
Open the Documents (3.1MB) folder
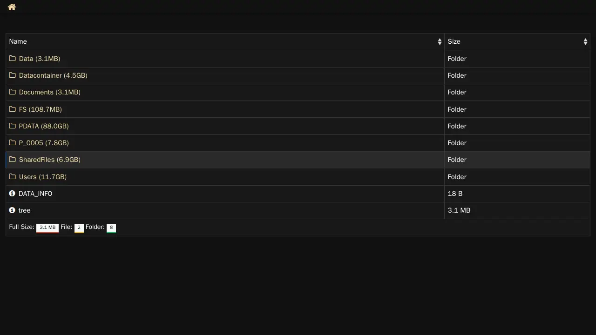click(49, 92)
